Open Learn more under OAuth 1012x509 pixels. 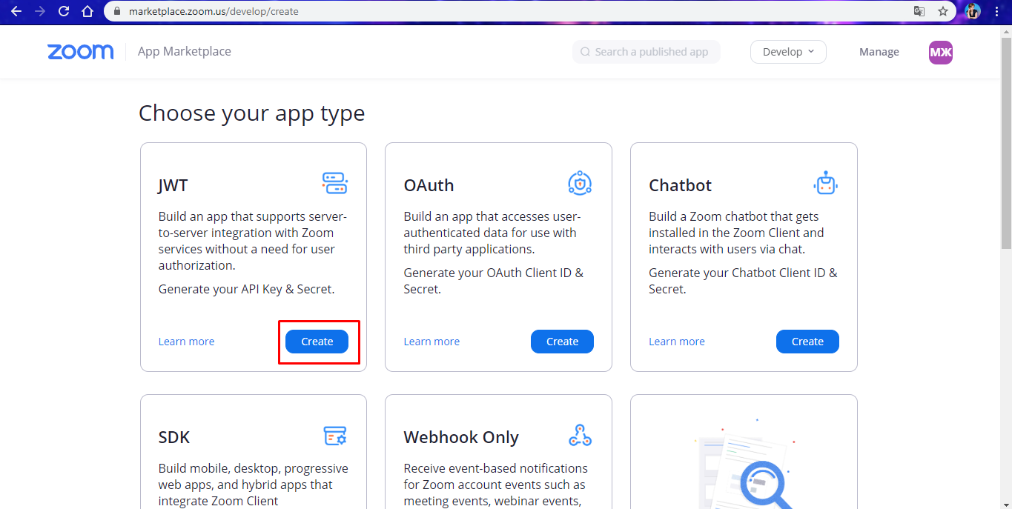[x=431, y=342]
